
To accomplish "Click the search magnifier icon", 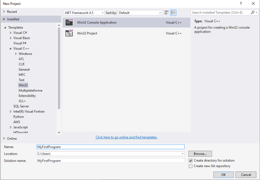I will pyautogui.click(x=253, y=13).
